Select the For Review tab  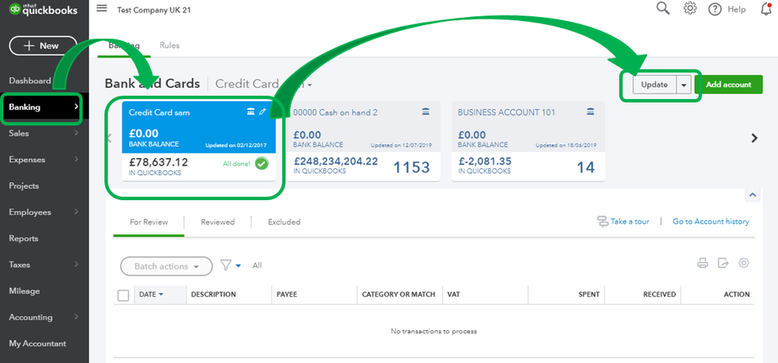(x=149, y=222)
